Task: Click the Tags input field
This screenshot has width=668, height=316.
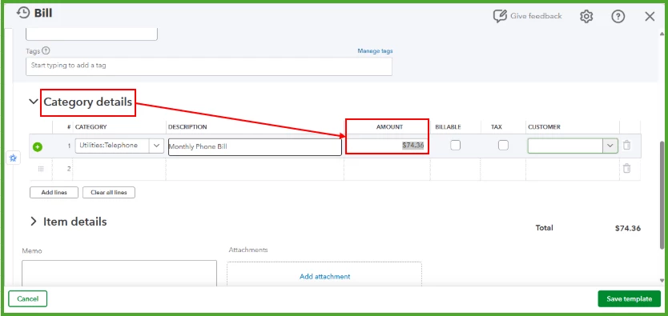Action: coord(209,66)
